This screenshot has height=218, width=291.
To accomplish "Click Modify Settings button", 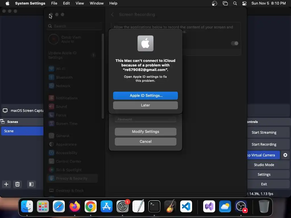I will tap(145, 132).
